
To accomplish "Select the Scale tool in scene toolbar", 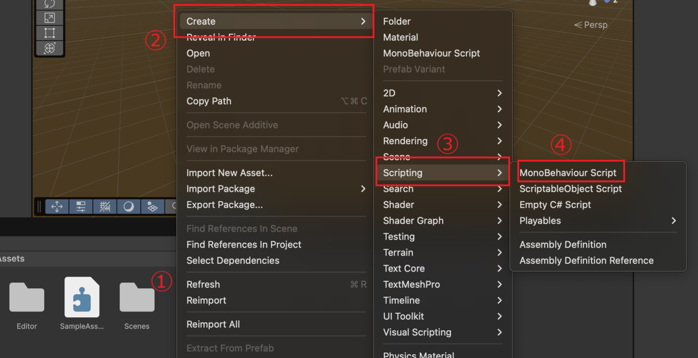I will (x=49, y=17).
